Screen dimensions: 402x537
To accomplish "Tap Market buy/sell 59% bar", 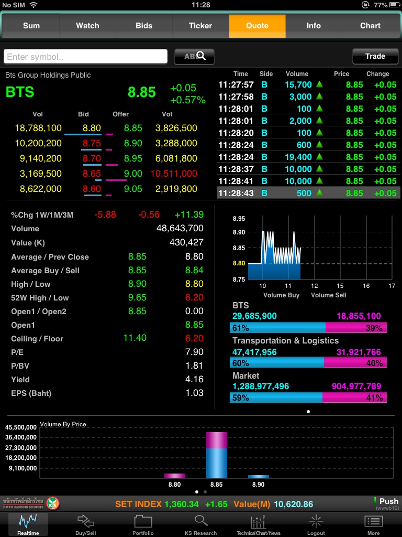I will point(308,398).
